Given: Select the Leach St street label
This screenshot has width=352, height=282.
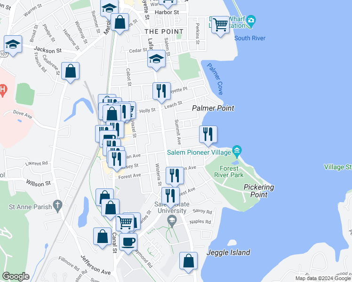Looking at the screenshot, I should 173,105.
